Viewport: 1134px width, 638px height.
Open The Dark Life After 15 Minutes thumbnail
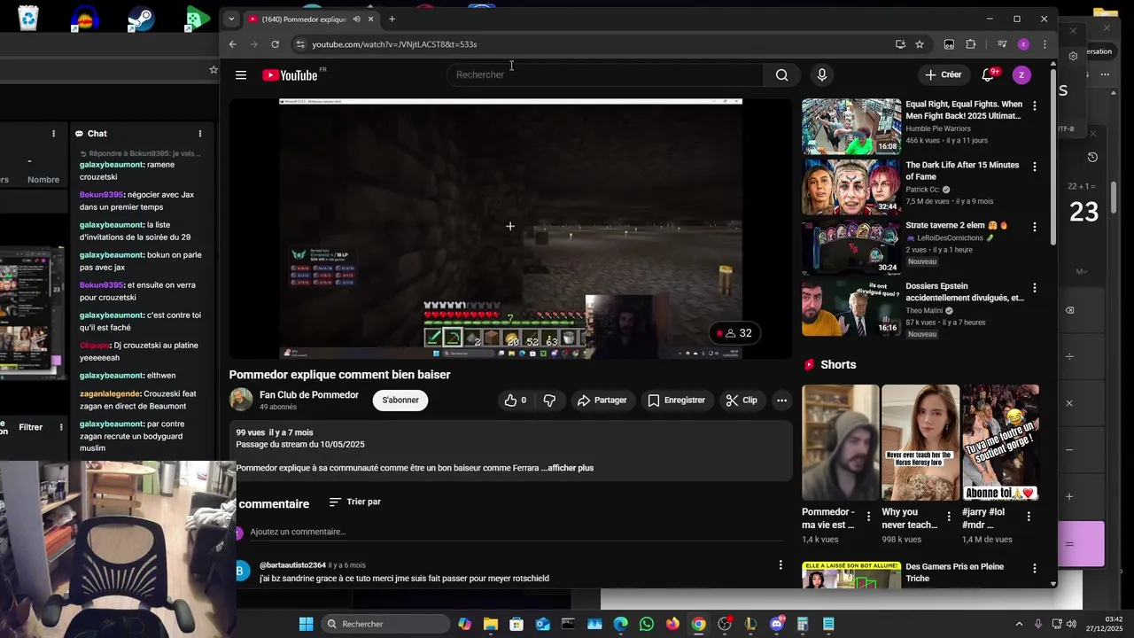(x=851, y=187)
